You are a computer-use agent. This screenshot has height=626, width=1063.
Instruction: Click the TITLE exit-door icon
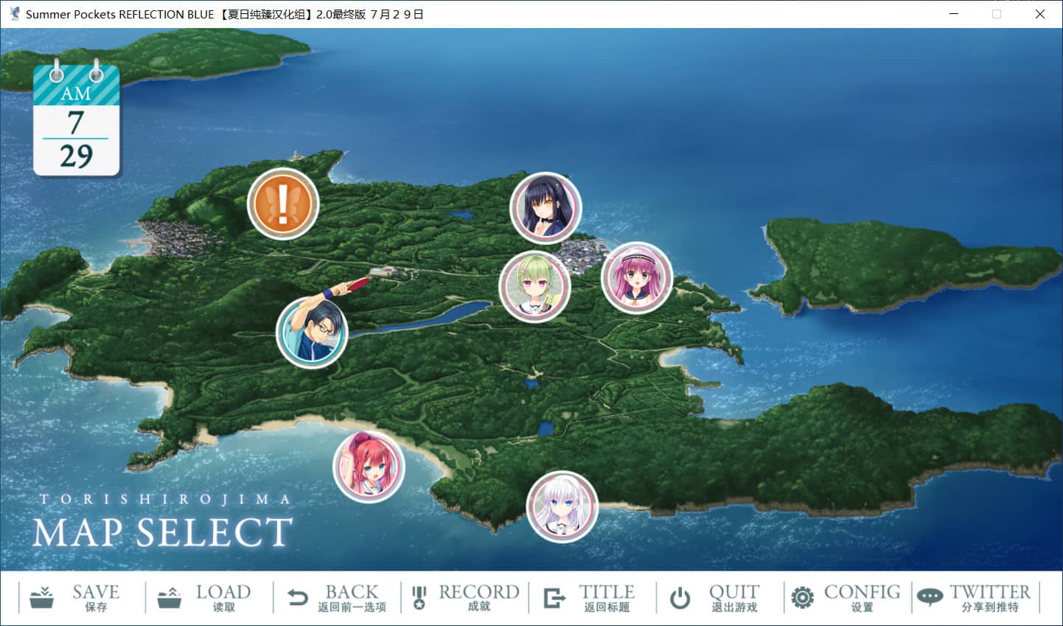(x=554, y=597)
